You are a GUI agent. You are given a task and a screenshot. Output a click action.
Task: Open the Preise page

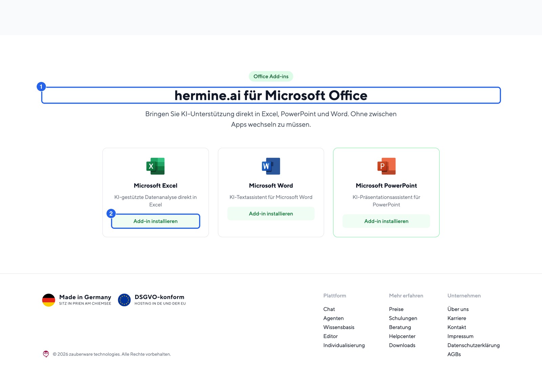click(396, 309)
